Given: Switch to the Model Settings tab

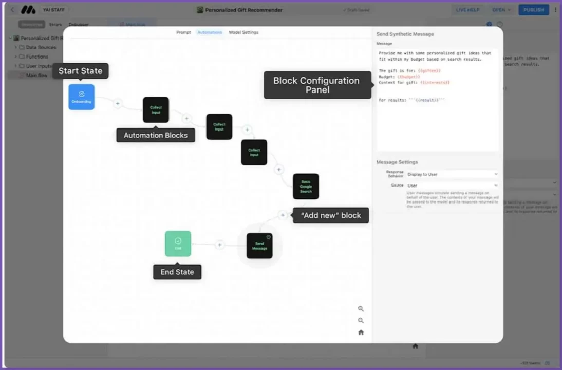Looking at the screenshot, I should coord(243,32).
